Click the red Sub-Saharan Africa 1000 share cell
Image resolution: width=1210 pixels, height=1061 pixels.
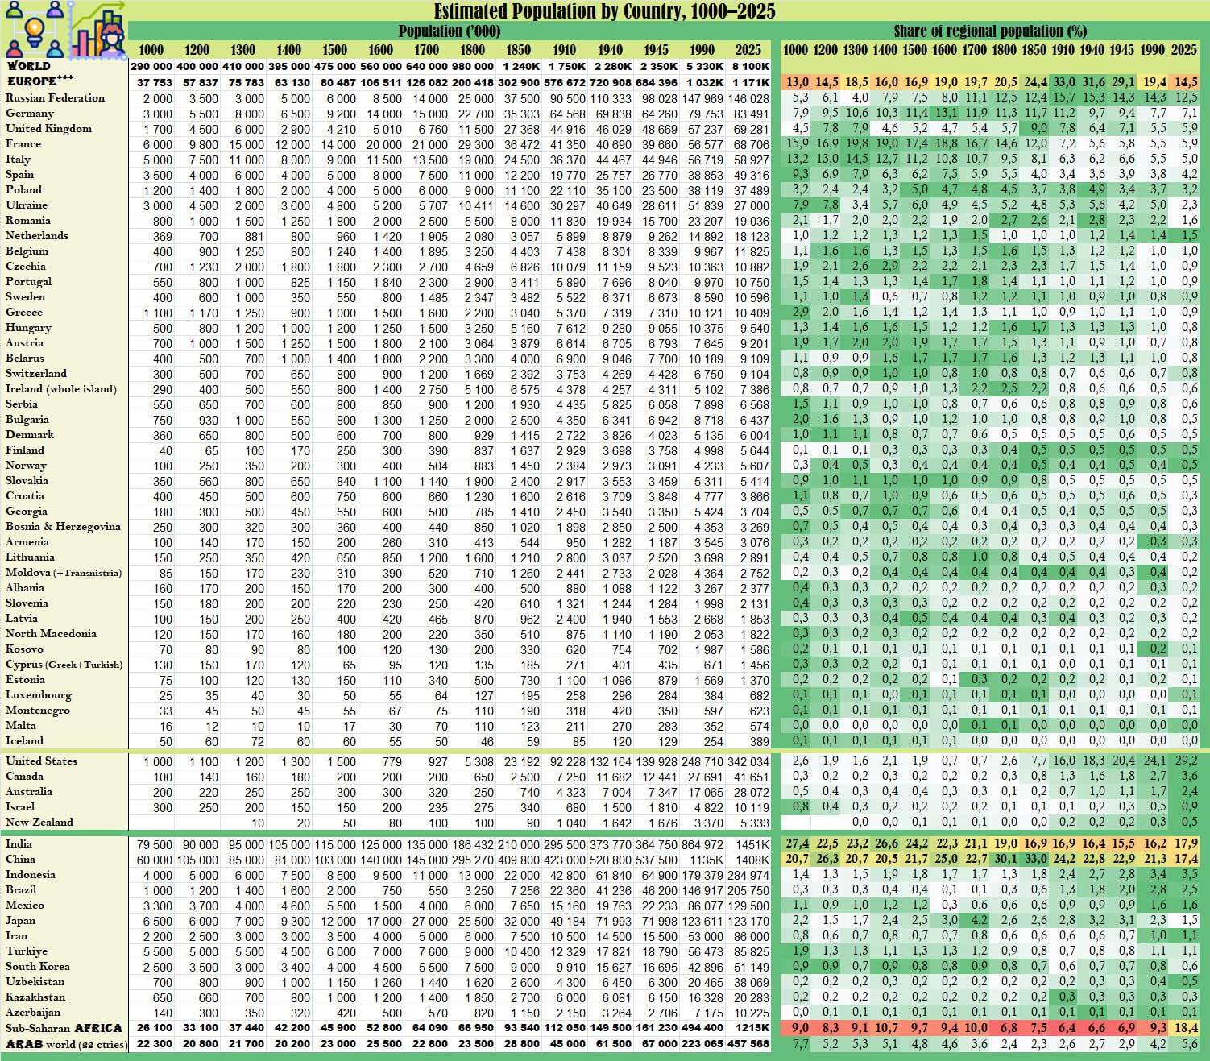pos(797,1028)
